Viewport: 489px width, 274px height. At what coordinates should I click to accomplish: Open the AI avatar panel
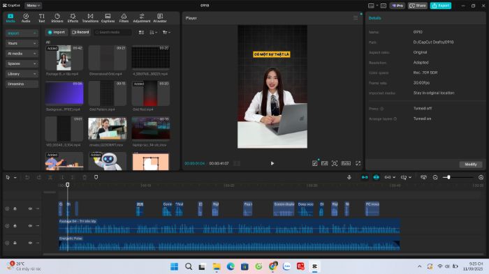coord(160,18)
